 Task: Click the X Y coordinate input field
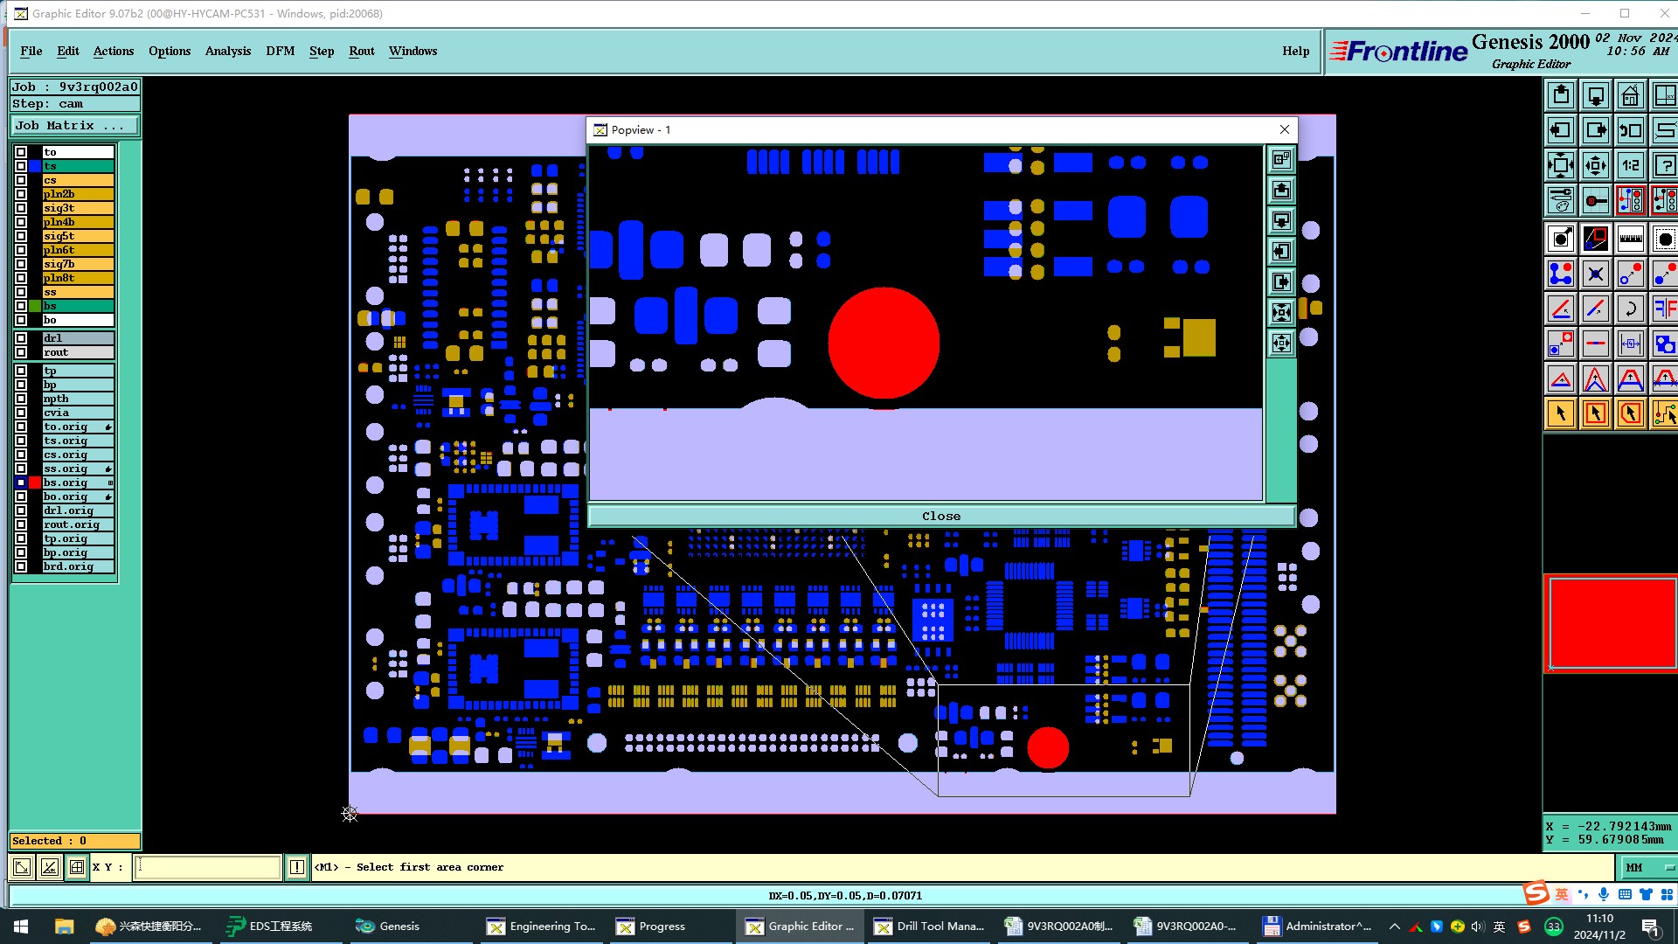(207, 867)
